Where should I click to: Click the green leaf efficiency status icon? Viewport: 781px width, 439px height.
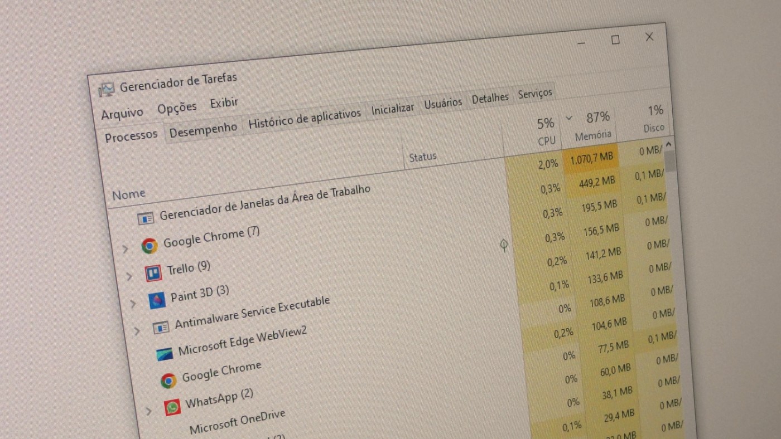(x=503, y=245)
